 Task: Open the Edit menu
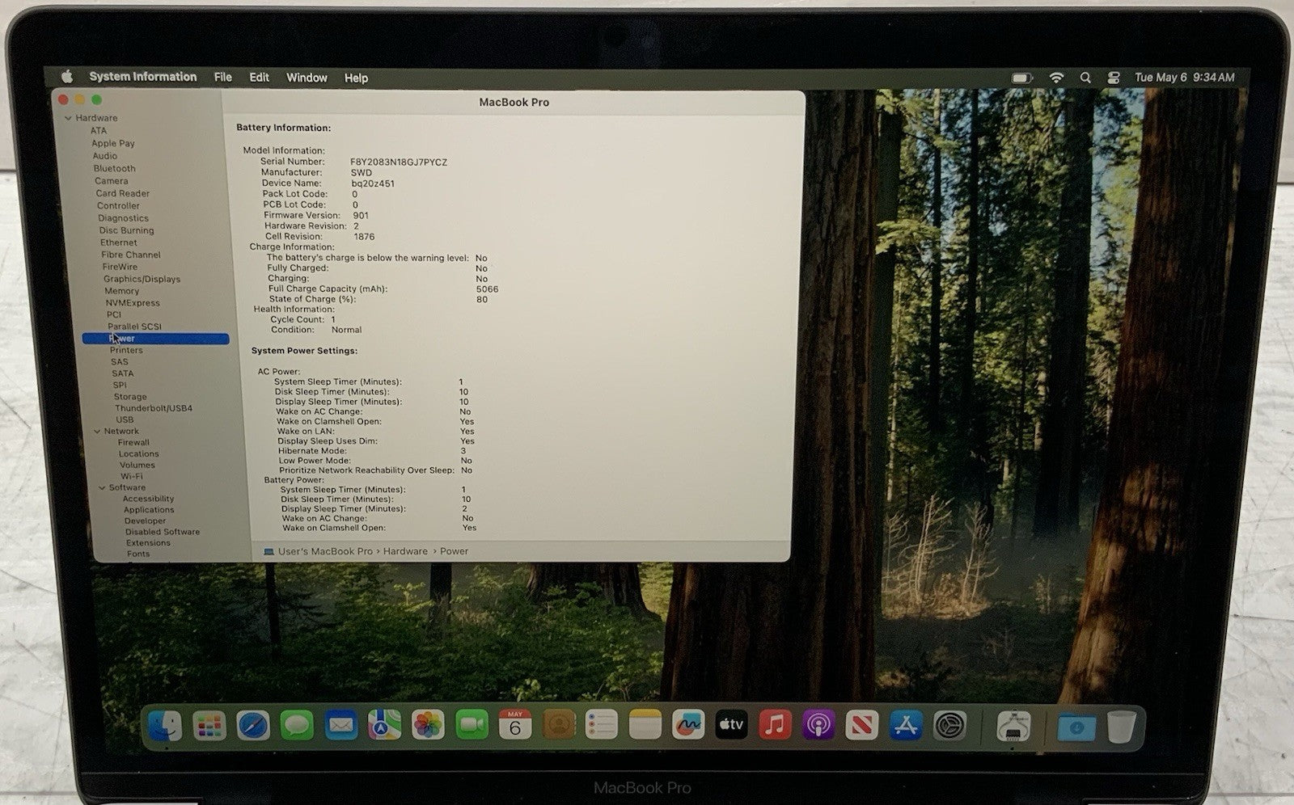[259, 78]
